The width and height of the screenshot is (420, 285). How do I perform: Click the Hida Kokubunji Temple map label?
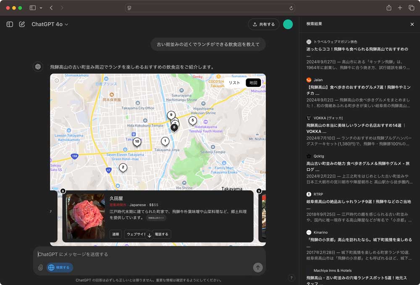[x=145, y=125]
